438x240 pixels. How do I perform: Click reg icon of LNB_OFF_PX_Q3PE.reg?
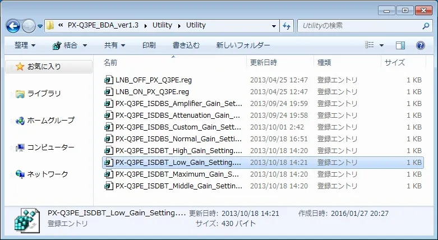(109, 80)
